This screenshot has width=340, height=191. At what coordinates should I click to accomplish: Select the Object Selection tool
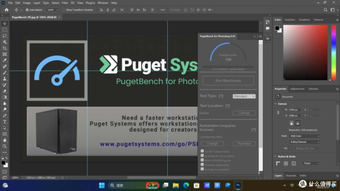pos(4,42)
